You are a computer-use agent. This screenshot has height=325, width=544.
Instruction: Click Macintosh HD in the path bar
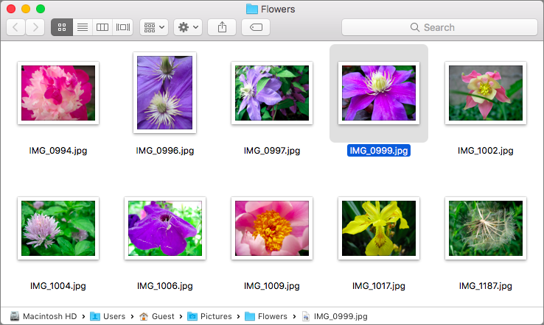point(43,316)
